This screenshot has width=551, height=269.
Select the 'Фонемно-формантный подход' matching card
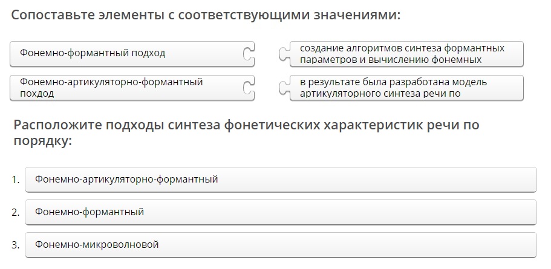(132, 54)
